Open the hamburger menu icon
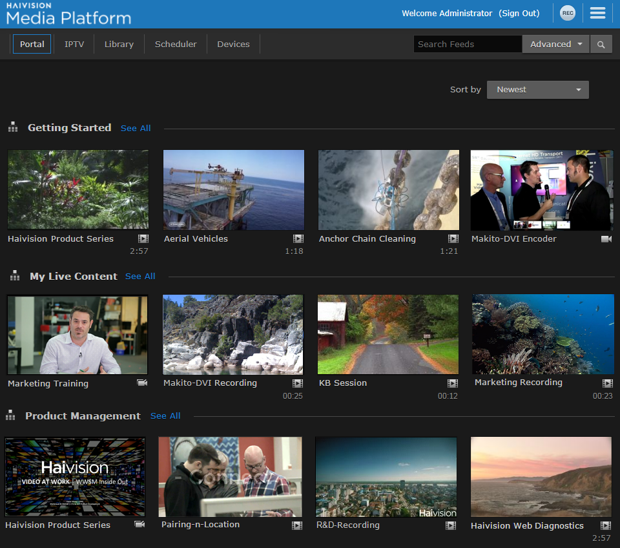620x548 pixels. tap(597, 13)
